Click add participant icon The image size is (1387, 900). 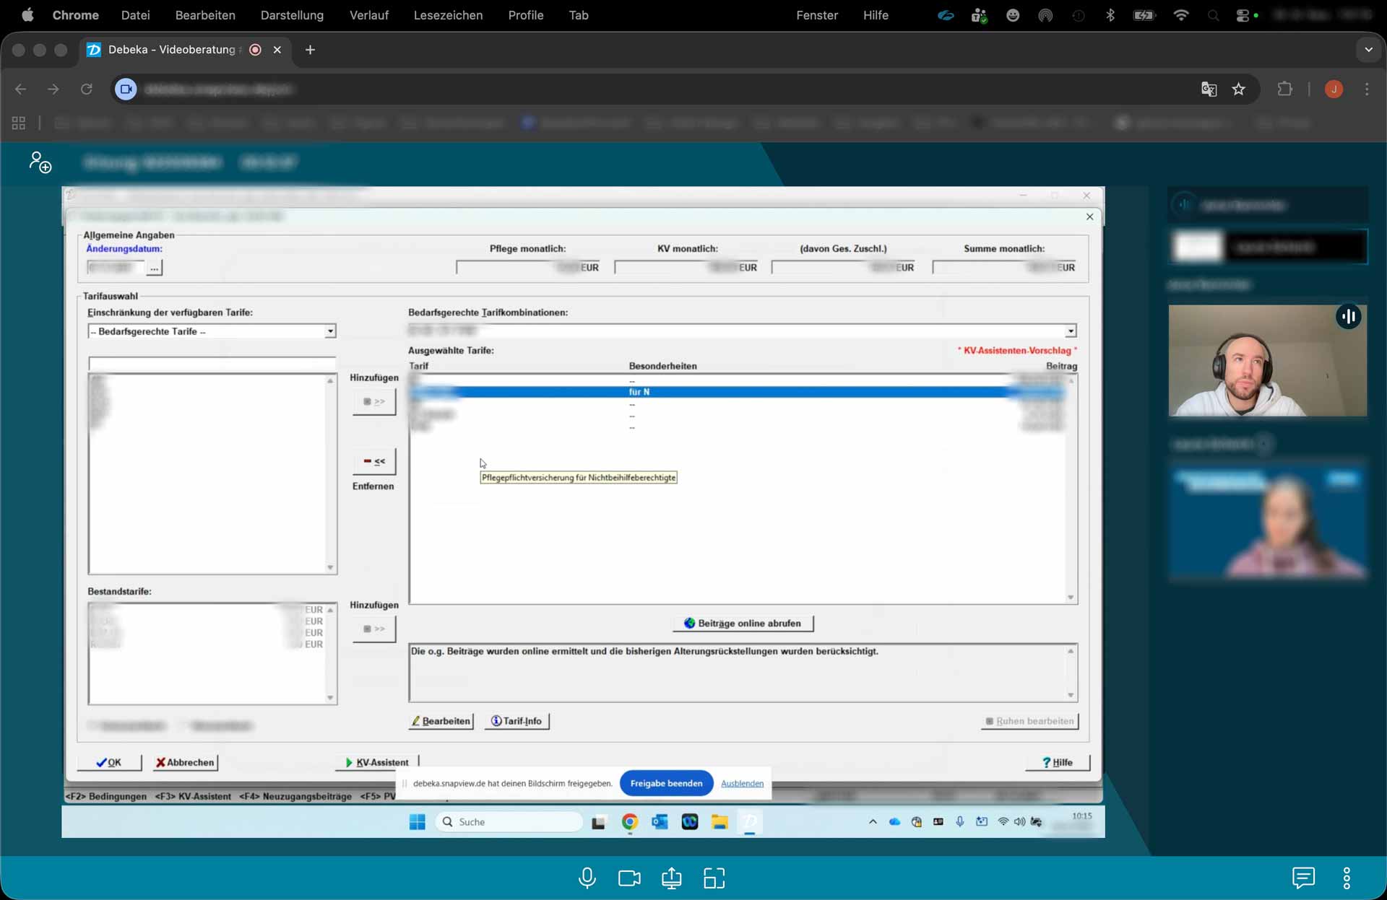(x=40, y=162)
